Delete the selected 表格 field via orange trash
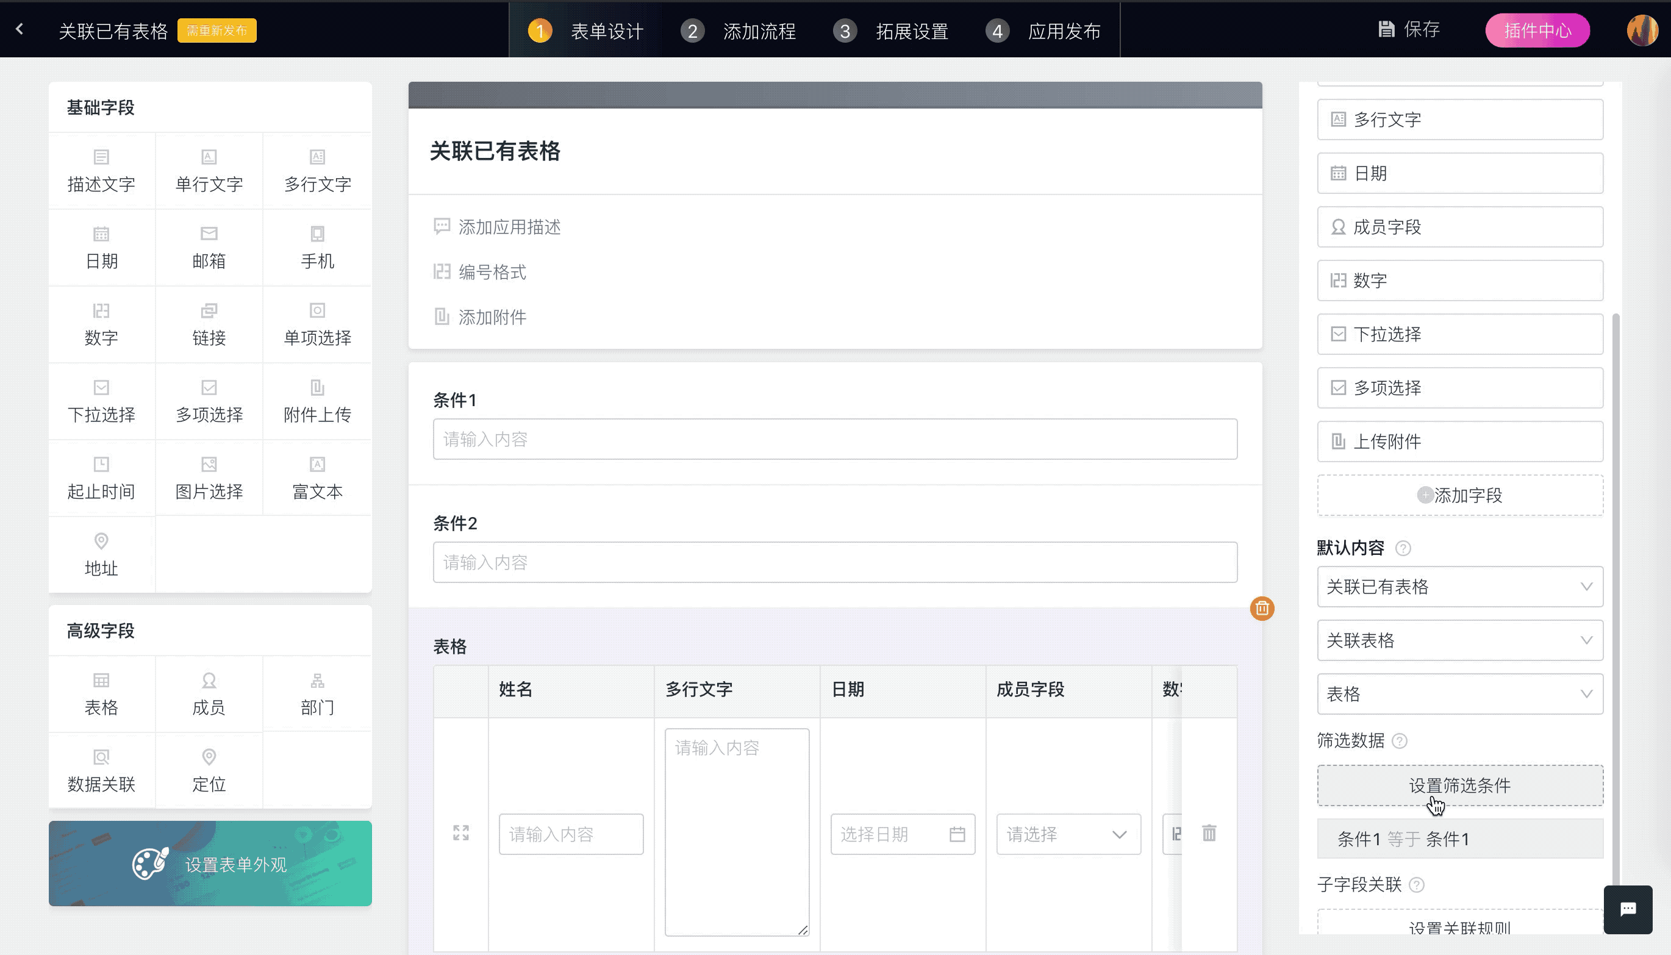Screen dimensions: 1671x955 click(x=1262, y=609)
